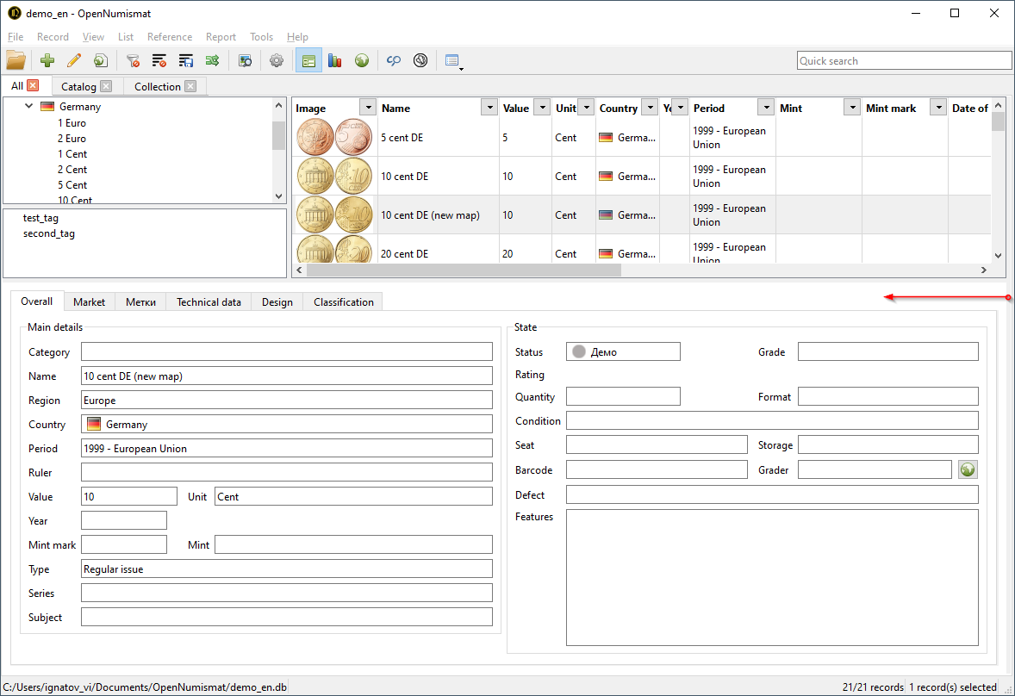Click the green plus add coin icon
The image size is (1015, 696).
click(47, 60)
